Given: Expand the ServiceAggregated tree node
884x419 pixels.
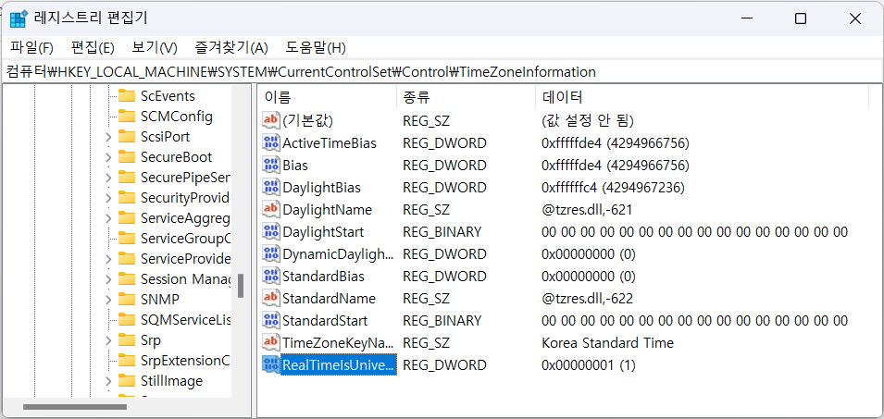Looking at the screenshot, I should [108, 218].
